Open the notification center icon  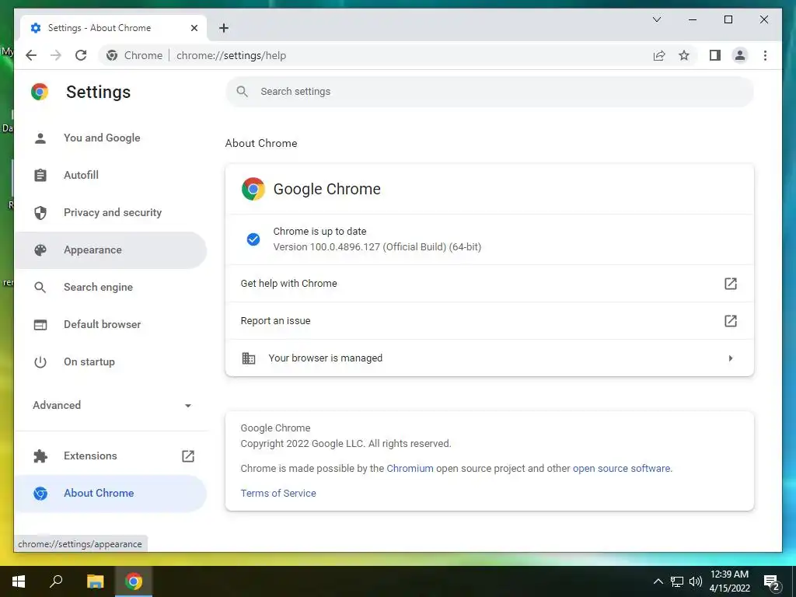772,581
